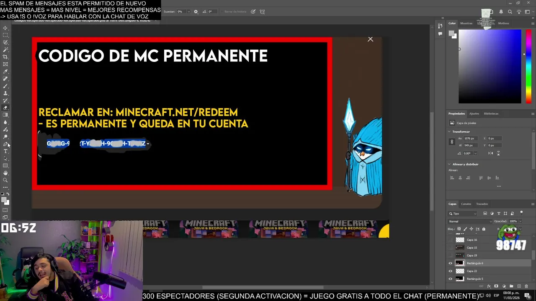Add a layer mask
Viewport: 536px width, 301px height.
click(x=496, y=286)
